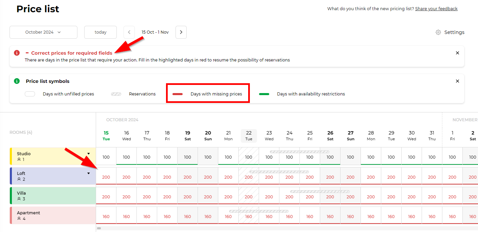The image size is (478, 232).
Task: Open Studio price for 21 Mon
Action: coord(228,157)
